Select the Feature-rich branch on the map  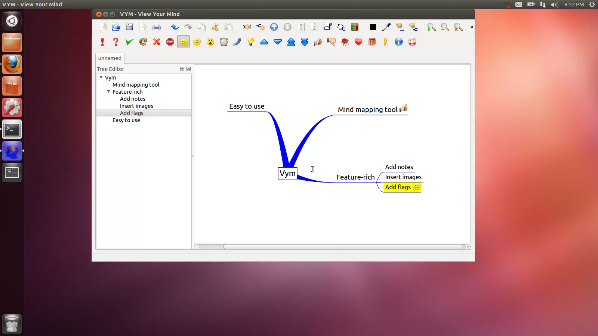[355, 177]
